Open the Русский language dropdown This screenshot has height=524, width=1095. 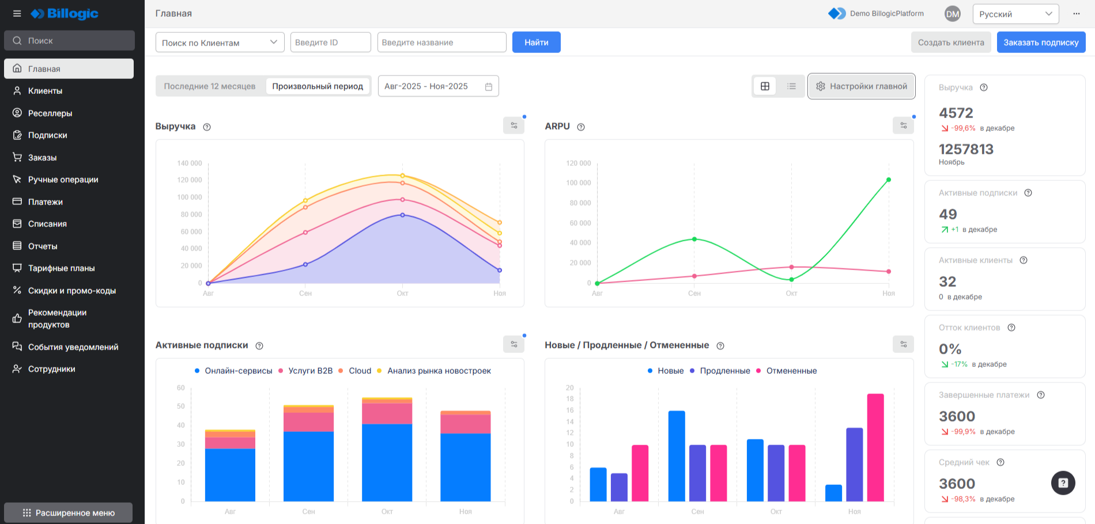coord(1015,14)
